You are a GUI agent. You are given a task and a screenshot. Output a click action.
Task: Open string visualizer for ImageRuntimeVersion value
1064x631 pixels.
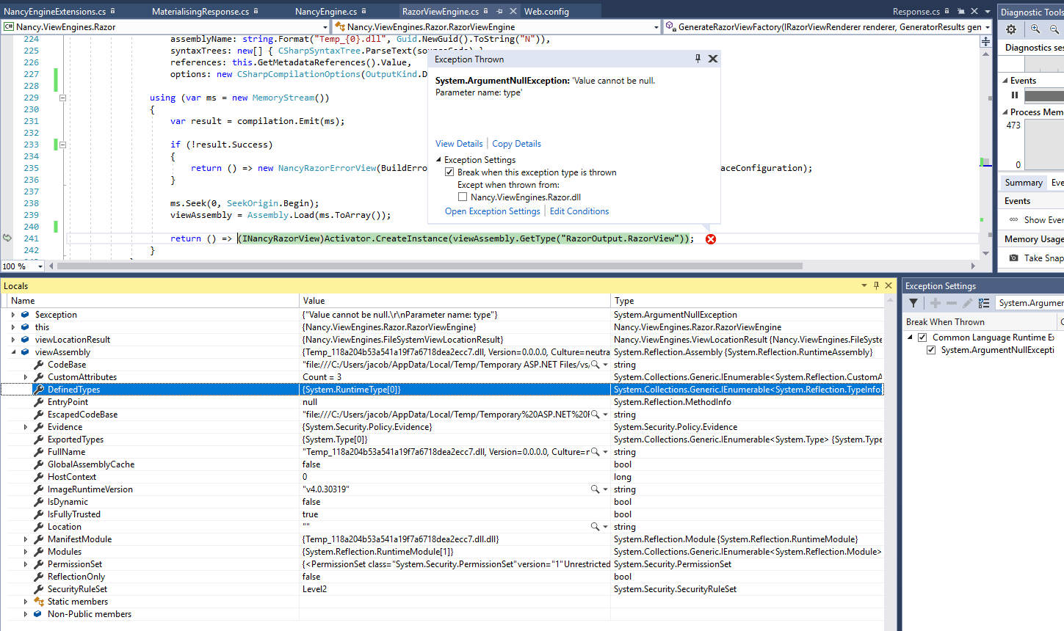click(596, 489)
